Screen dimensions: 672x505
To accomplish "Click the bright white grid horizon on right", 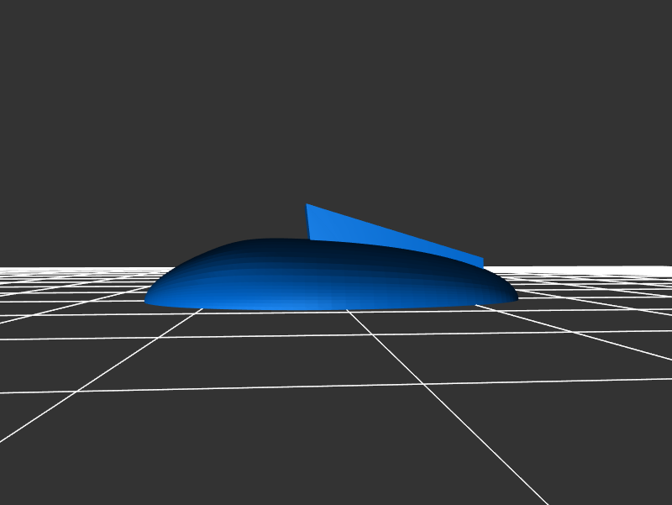I will tap(605, 271).
